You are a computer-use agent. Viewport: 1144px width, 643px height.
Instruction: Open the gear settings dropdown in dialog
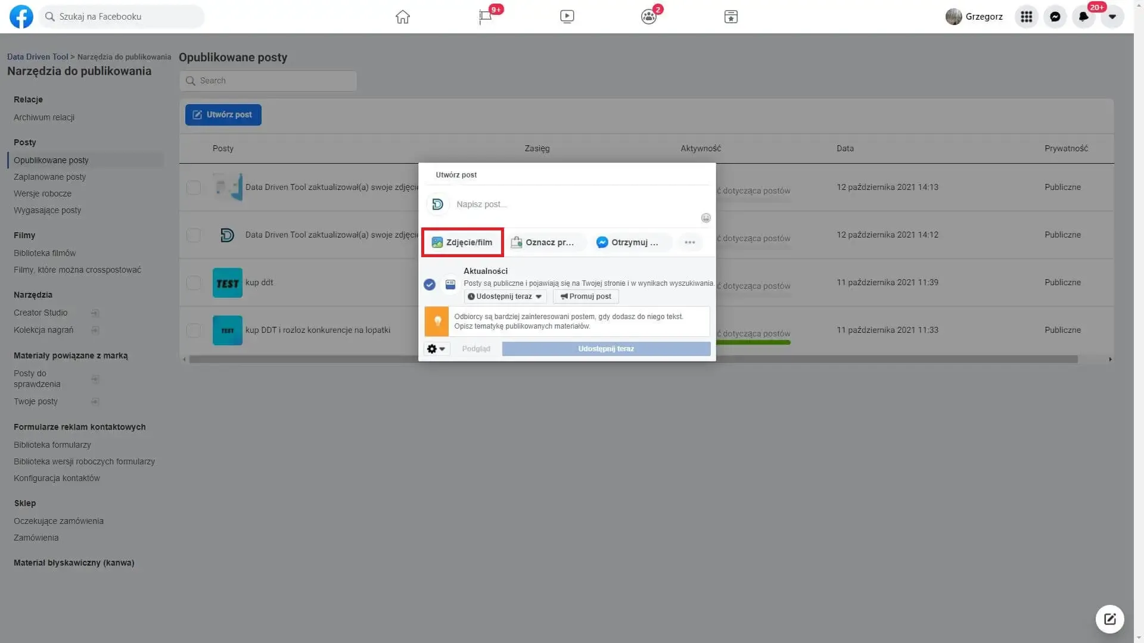[436, 349]
